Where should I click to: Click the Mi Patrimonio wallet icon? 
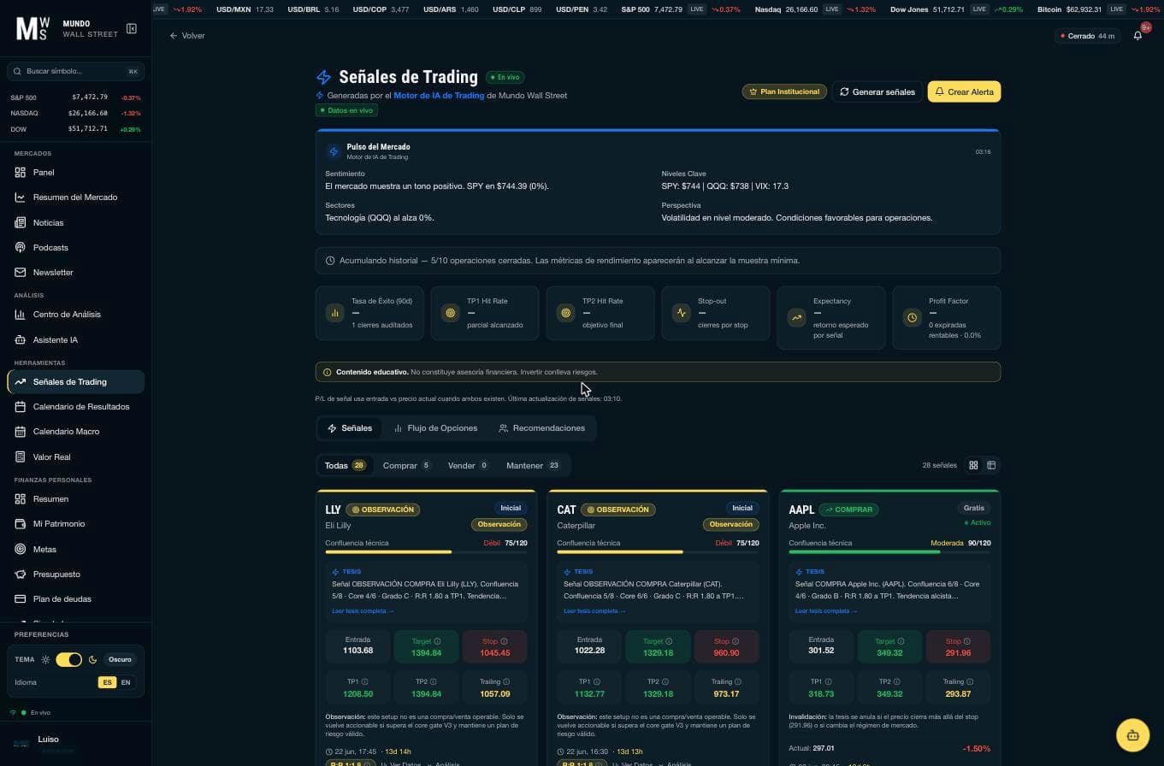pos(21,523)
